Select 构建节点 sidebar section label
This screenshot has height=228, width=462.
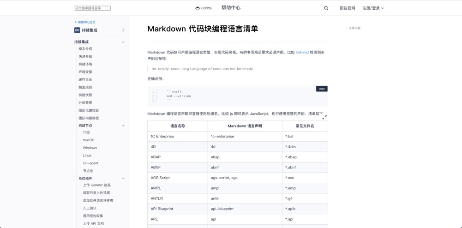click(x=85, y=126)
